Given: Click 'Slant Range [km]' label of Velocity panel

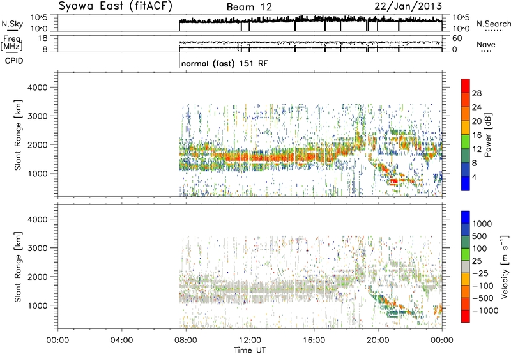Looking at the screenshot, I should coord(18,267).
